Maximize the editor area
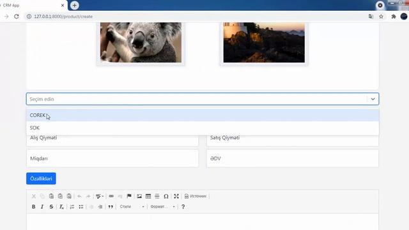The image size is (409, 230). pos(176,196)
